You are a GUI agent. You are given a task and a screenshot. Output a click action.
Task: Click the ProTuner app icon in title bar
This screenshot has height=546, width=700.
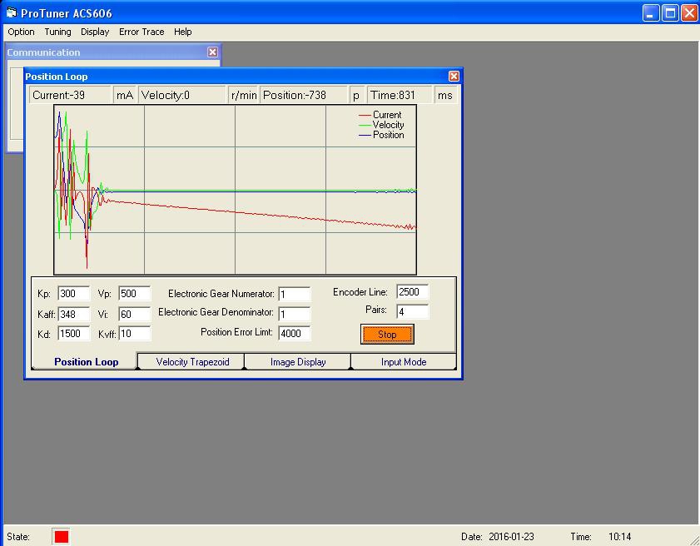(x=11, y=12)
